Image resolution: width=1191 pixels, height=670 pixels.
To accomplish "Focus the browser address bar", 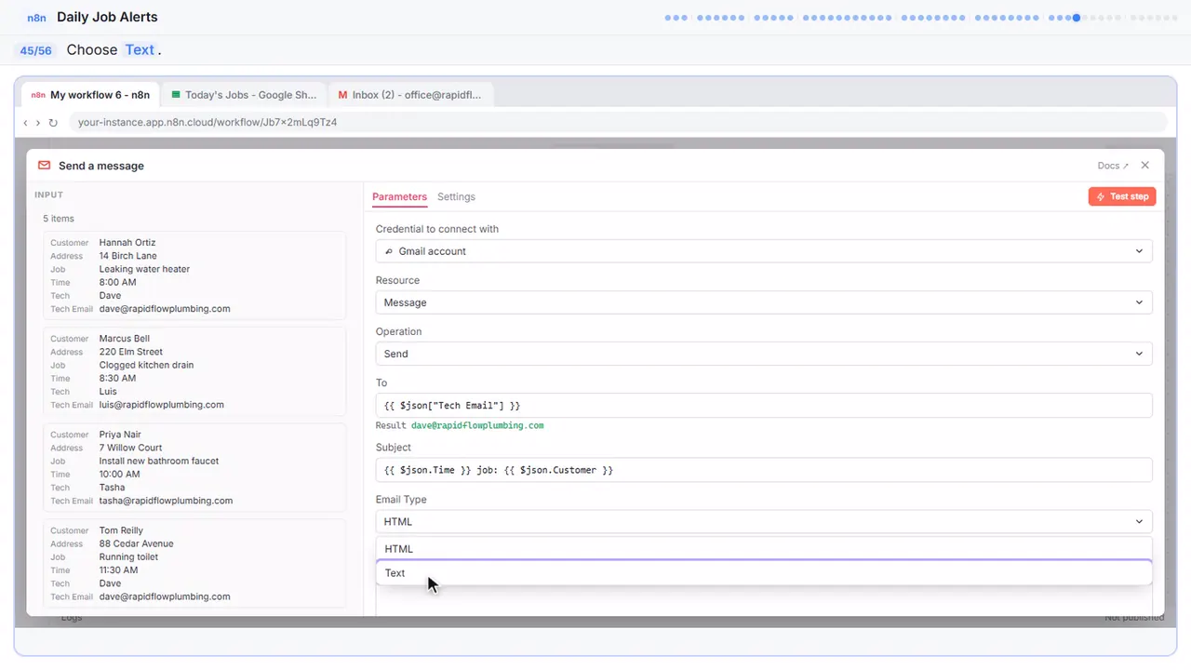I will pos(619,122).
